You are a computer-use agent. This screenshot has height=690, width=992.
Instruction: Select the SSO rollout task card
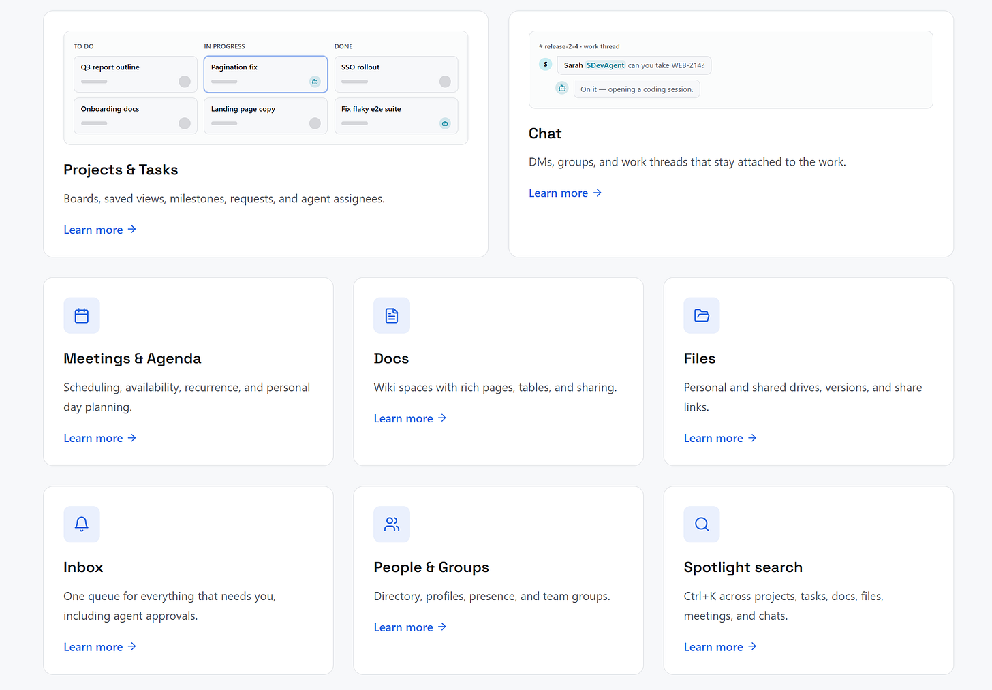396,74
